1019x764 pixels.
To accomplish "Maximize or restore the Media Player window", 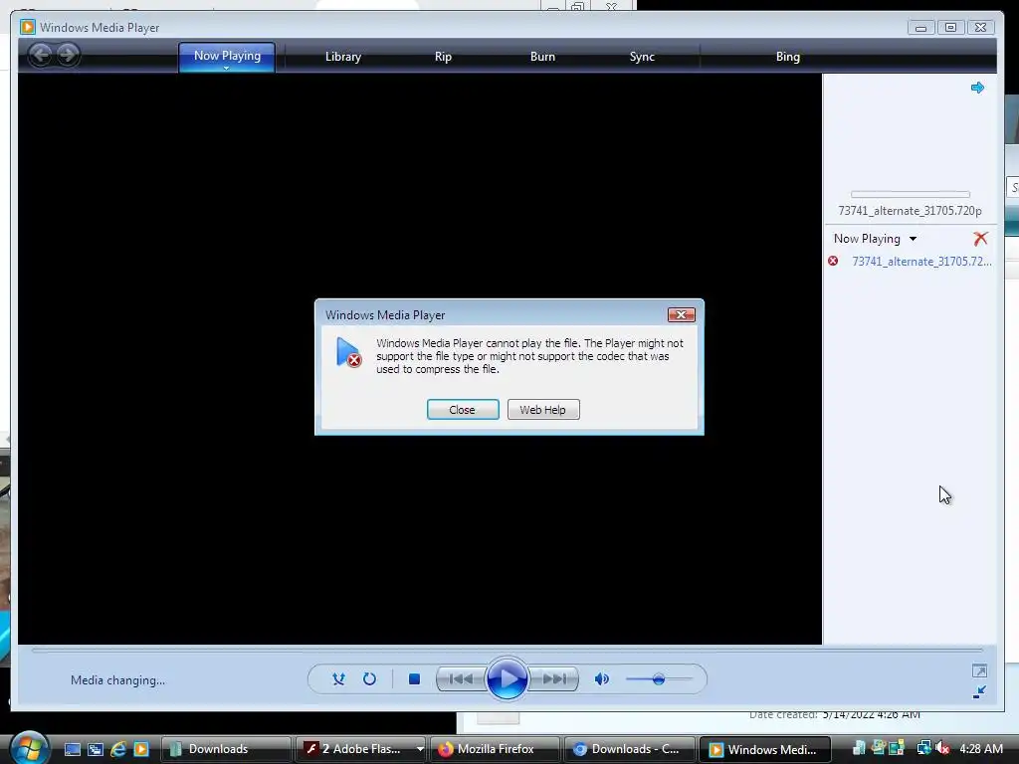I will tap(950, 27).
